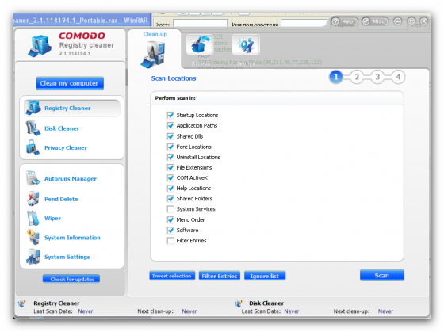
Task: Click the Privacy Cleaner padlock icon
Action: coord(33,147)
